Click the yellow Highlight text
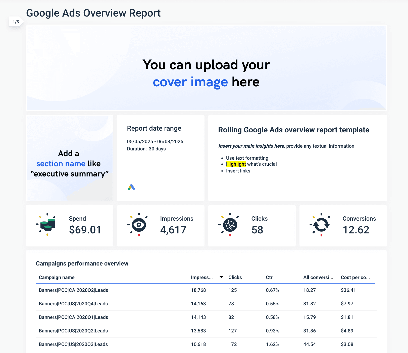 pyautogui.click(x=236, y=164)
